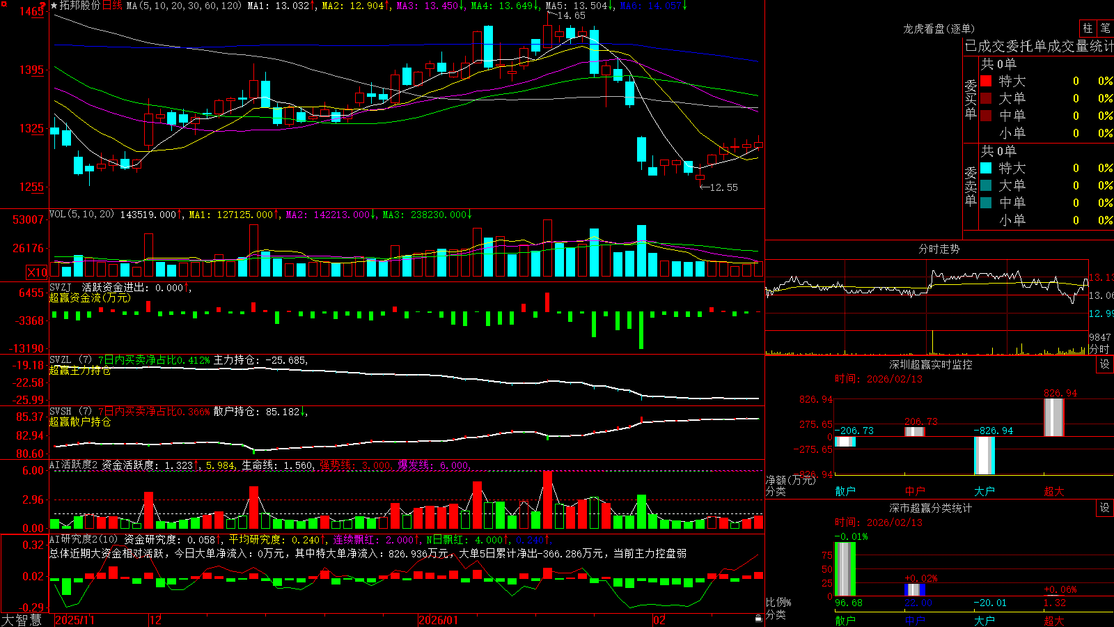Click the 分时走势 panel title
Viewport: 1114px width, 627px height.
939,249
